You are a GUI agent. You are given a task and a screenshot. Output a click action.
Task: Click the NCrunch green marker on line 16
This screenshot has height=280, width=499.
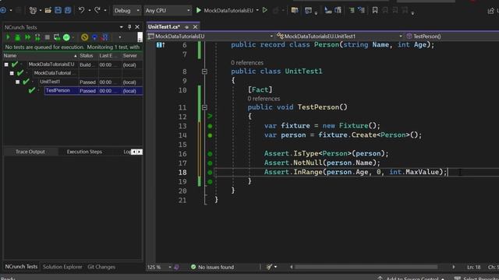point(210,154)
